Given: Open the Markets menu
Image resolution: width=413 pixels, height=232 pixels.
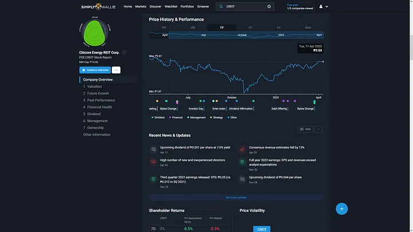Looking at the screenshot, I should pos(141,6).
